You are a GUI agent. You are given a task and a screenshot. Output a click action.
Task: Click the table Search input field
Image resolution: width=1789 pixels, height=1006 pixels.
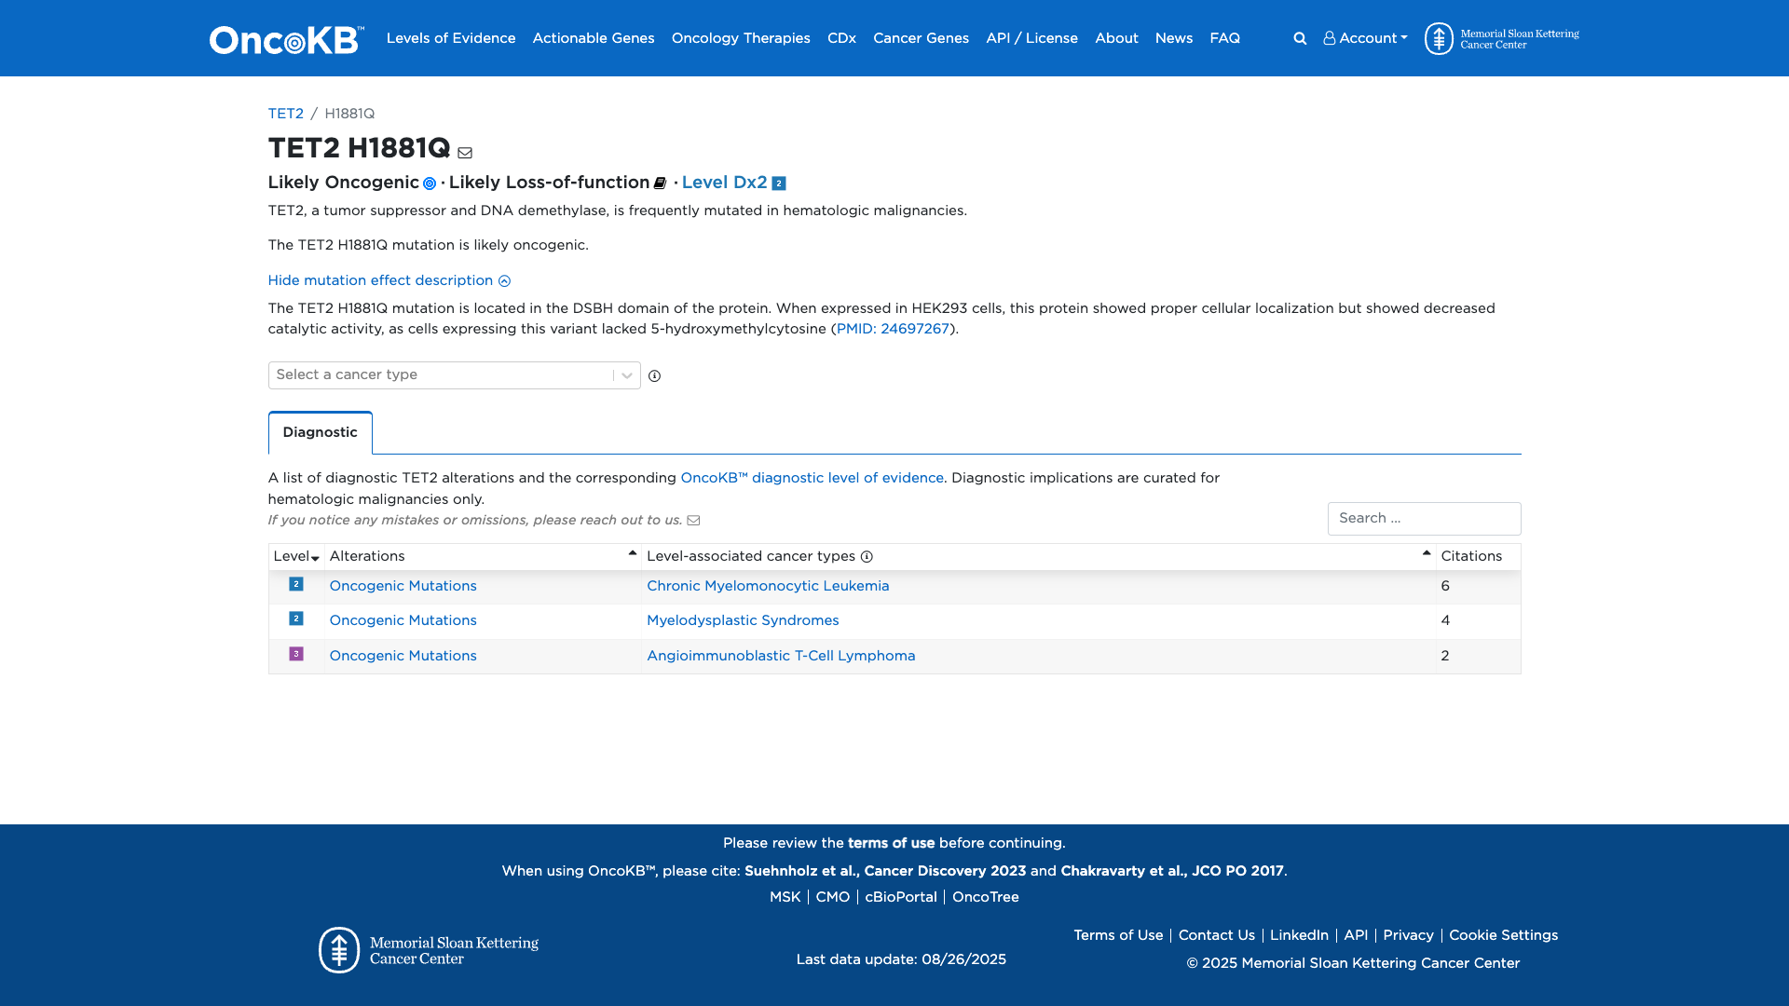pos(1423,519)
